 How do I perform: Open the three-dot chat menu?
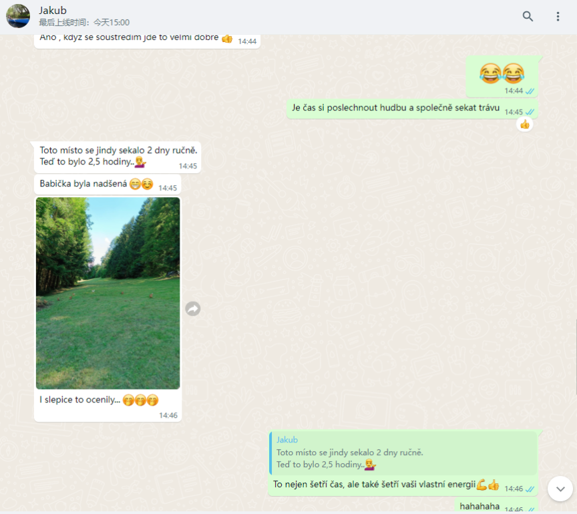(x=558, y=16)
